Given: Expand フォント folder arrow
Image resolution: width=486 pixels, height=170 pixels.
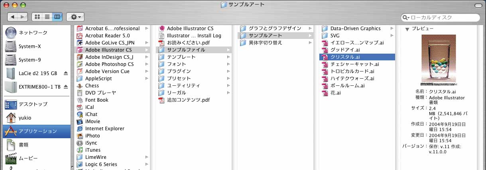Looking at the screenshot, I should tap(228, 64).
